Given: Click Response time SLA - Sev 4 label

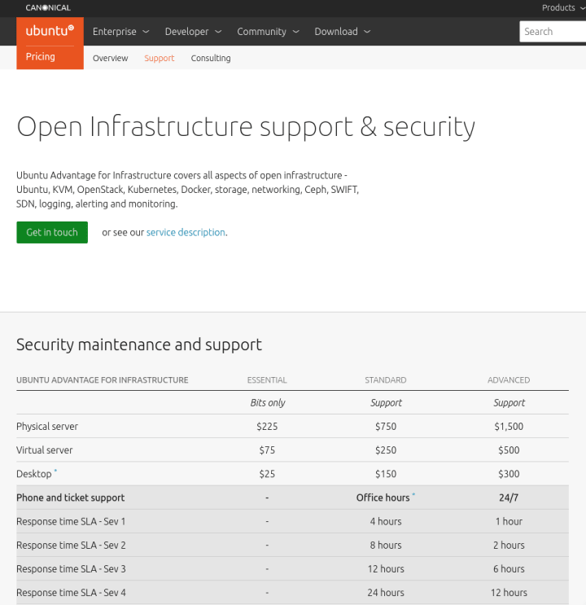Looking at the screenshot, I should (x=71, y=593).
